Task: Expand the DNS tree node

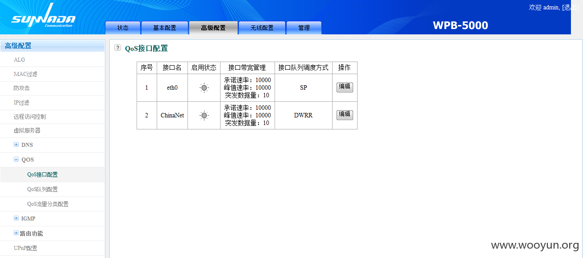Action: [16, 145]
